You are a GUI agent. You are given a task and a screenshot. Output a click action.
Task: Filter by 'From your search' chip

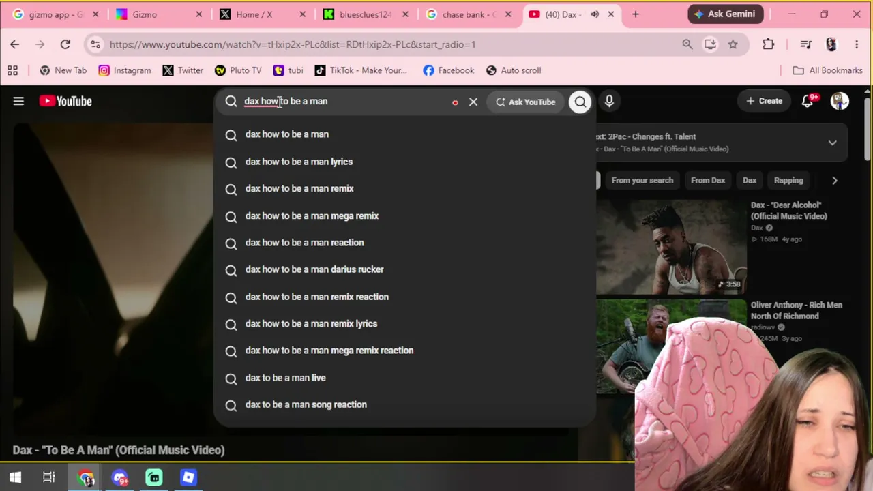point(642,181)
